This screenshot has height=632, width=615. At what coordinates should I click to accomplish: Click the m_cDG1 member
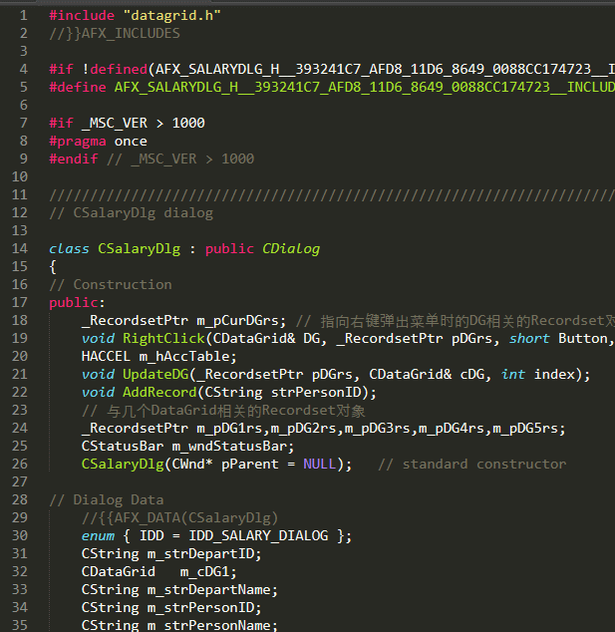click(x=204, y=572)
